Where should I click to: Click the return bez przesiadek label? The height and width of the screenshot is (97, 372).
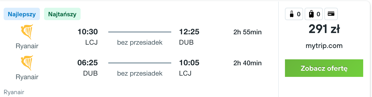point(140,74)
